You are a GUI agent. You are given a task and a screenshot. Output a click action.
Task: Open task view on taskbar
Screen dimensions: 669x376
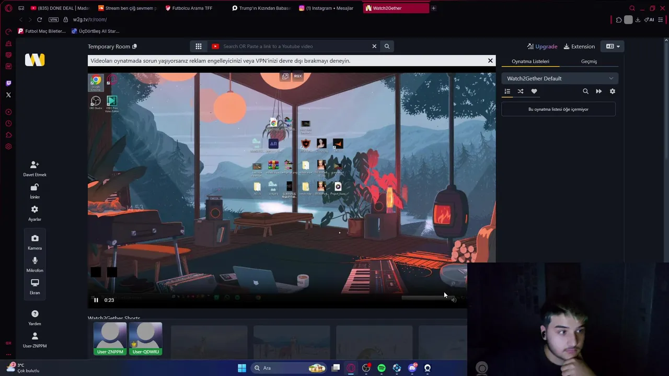point(336,368)
